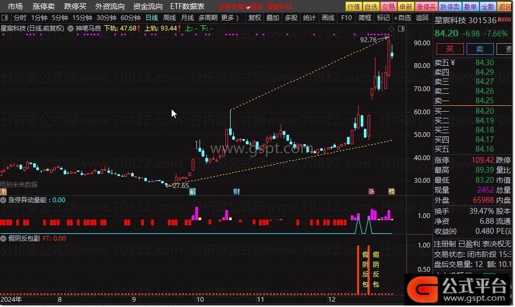
Task: Click the pink 交易 button
Action: (388, 6)
